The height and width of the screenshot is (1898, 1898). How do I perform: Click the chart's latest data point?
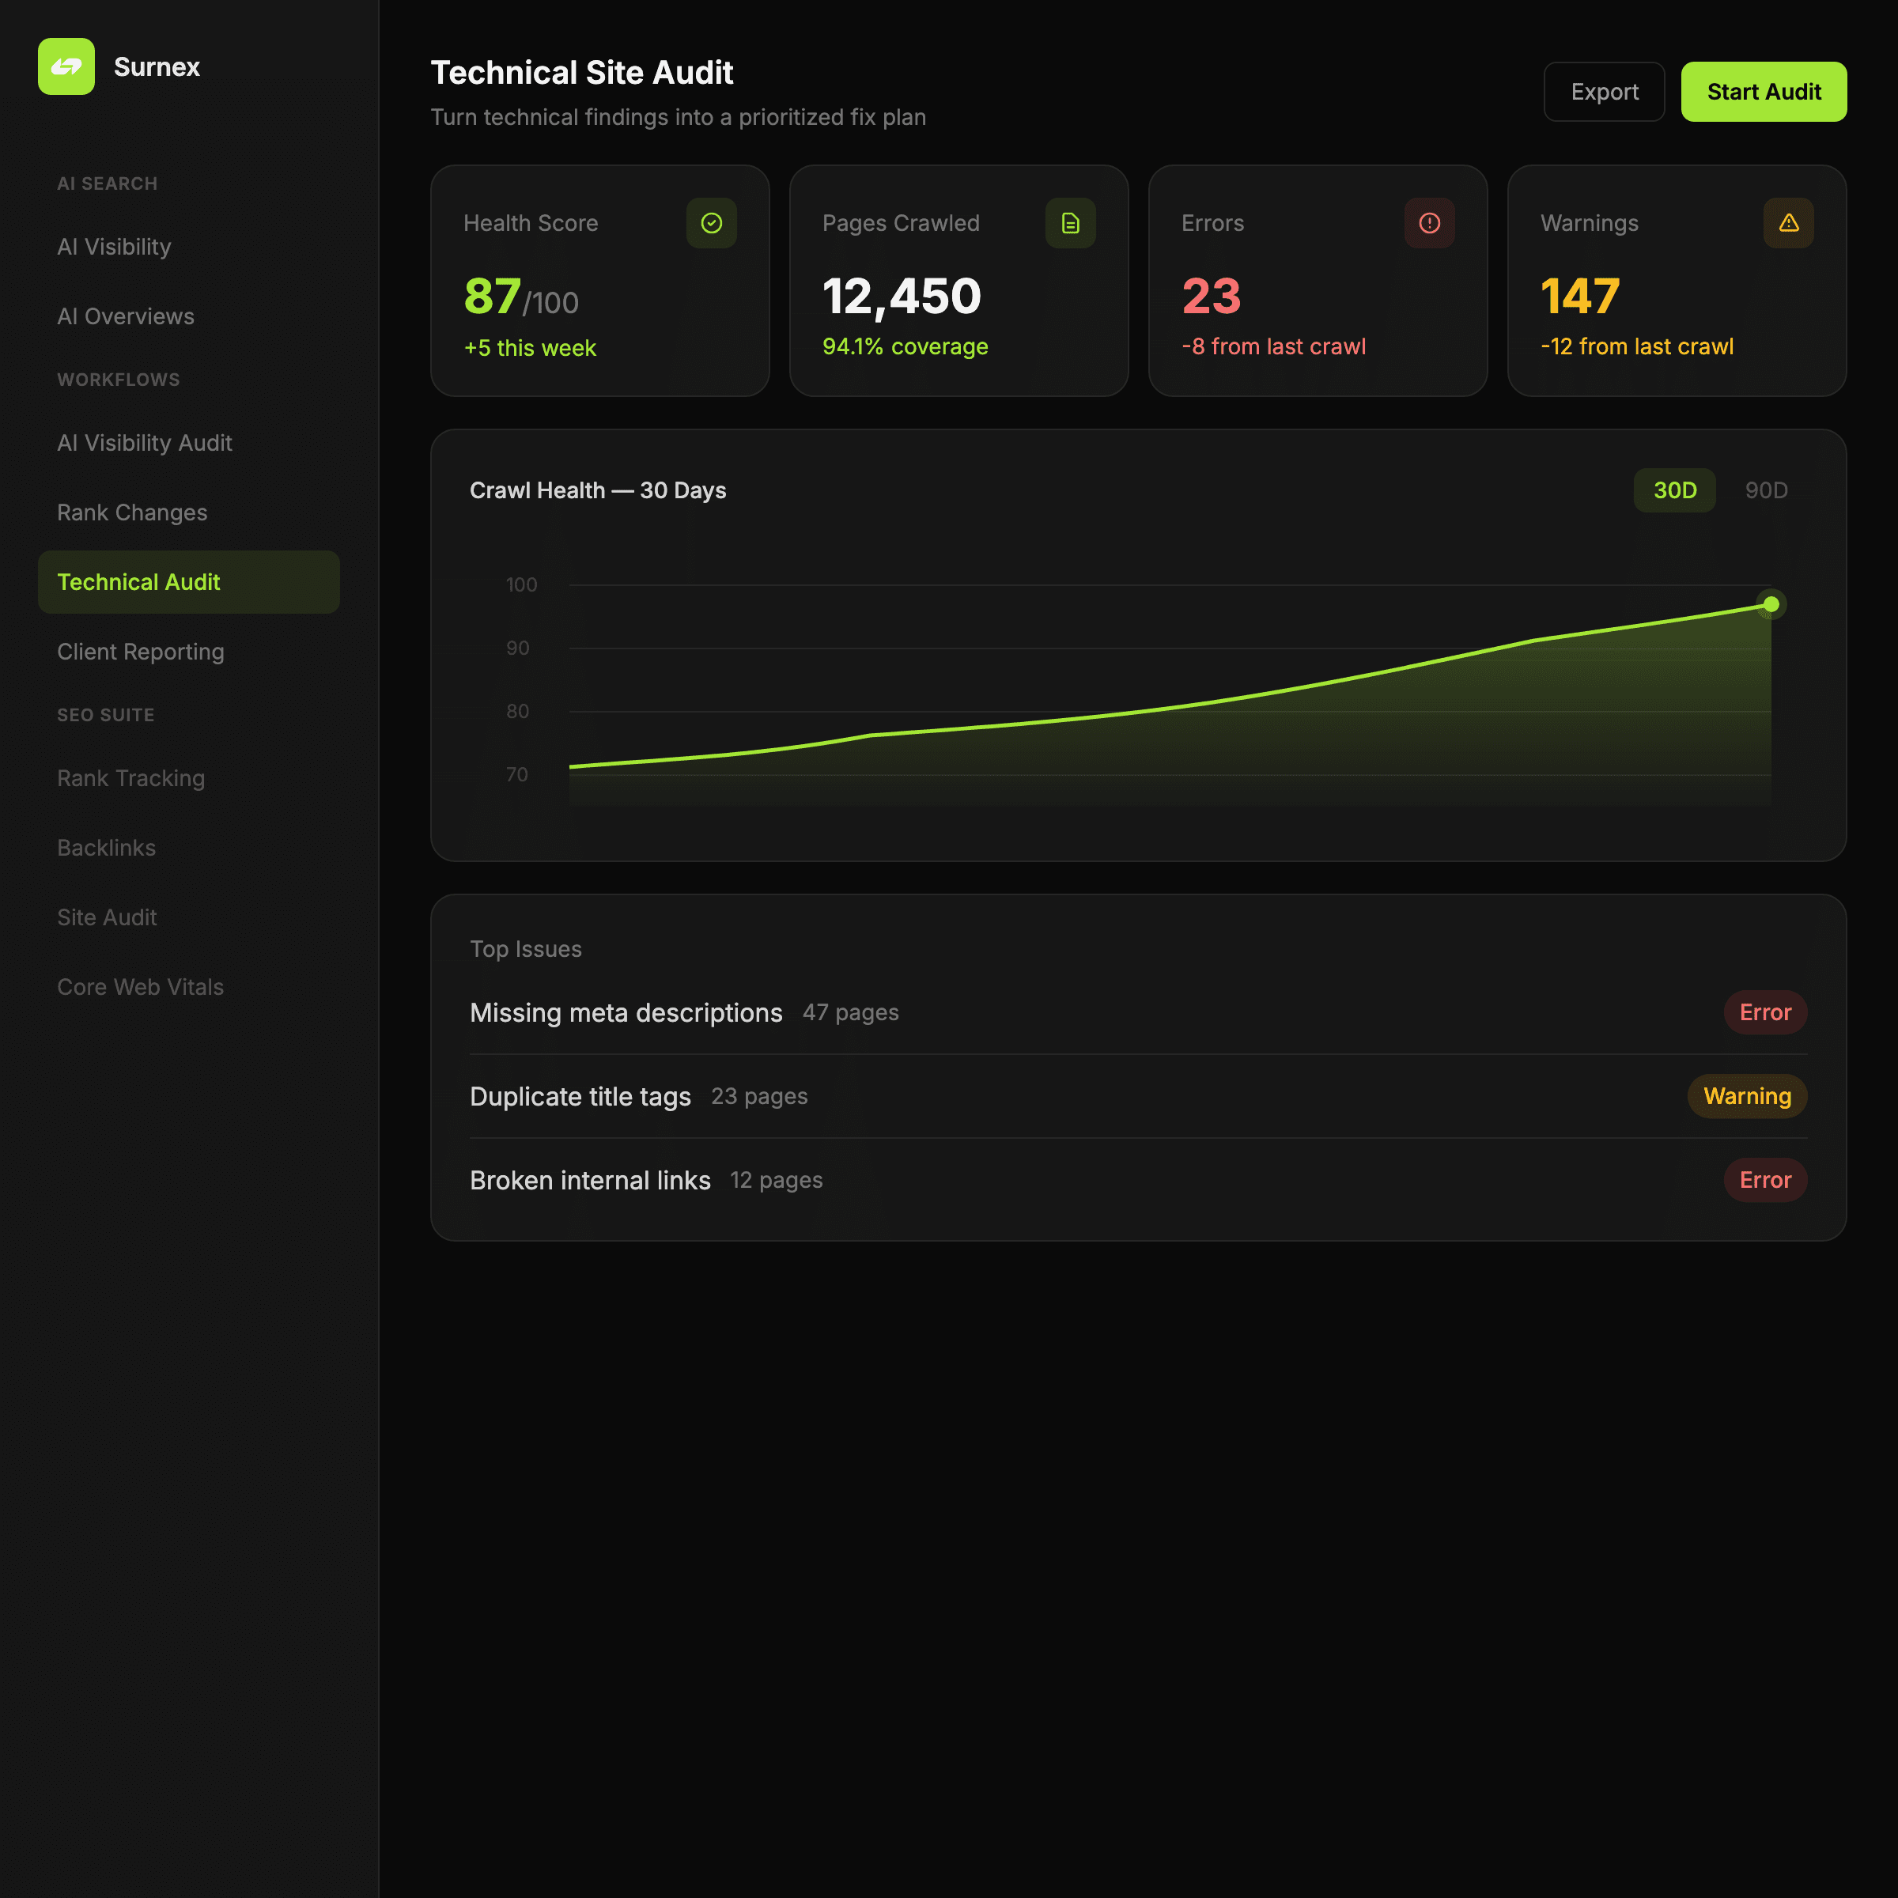(x=1771, y=604)
